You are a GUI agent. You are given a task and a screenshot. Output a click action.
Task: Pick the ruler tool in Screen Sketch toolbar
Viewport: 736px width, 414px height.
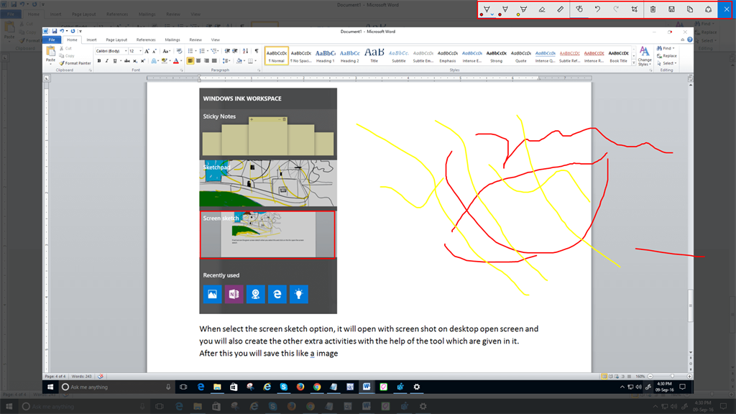[561, 9]
